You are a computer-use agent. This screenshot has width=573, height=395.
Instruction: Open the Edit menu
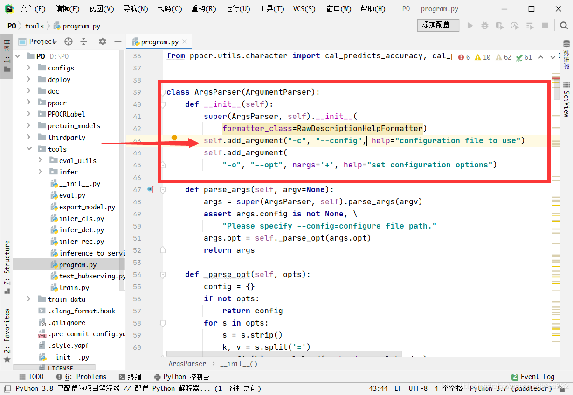(x=67, y=9)
